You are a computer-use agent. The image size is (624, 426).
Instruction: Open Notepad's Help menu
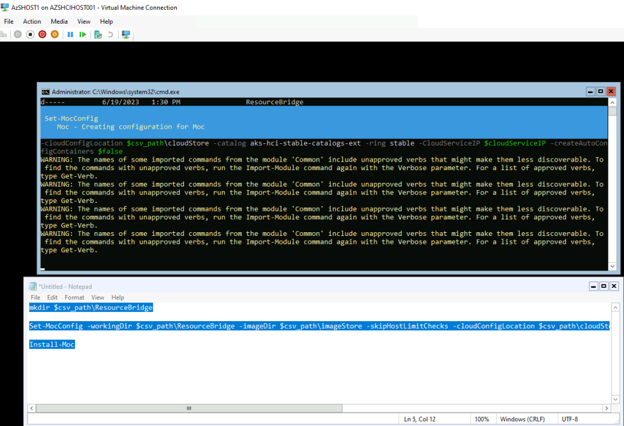[x=118, y=297]
